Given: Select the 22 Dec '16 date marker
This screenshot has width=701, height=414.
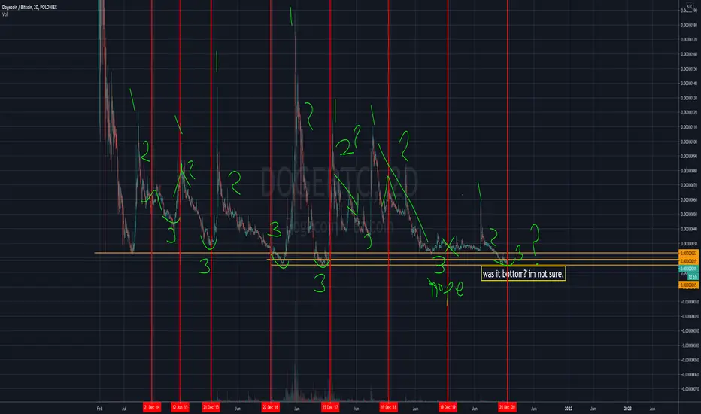Looking at the screenshot, I should click(x=271, y=407).
